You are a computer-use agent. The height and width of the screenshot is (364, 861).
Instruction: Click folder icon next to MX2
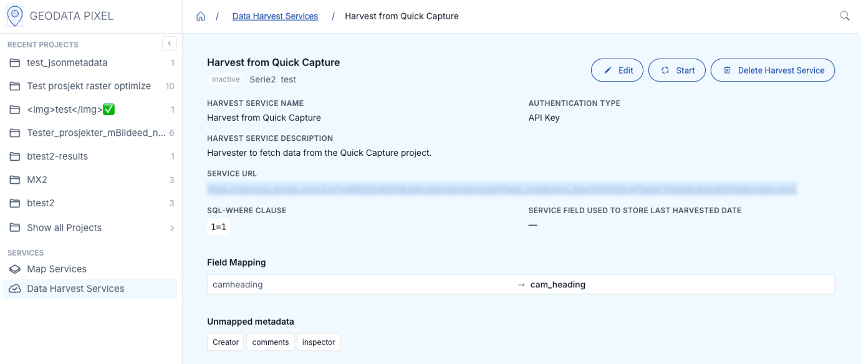(15, 180)
